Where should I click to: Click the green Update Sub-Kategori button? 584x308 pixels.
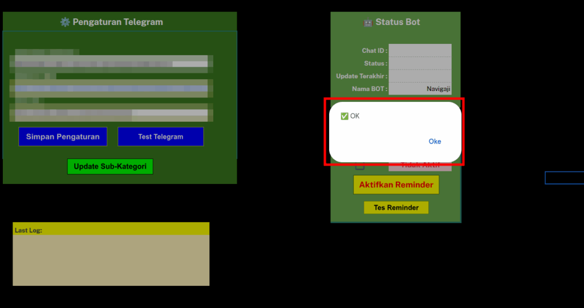[110, 167]
